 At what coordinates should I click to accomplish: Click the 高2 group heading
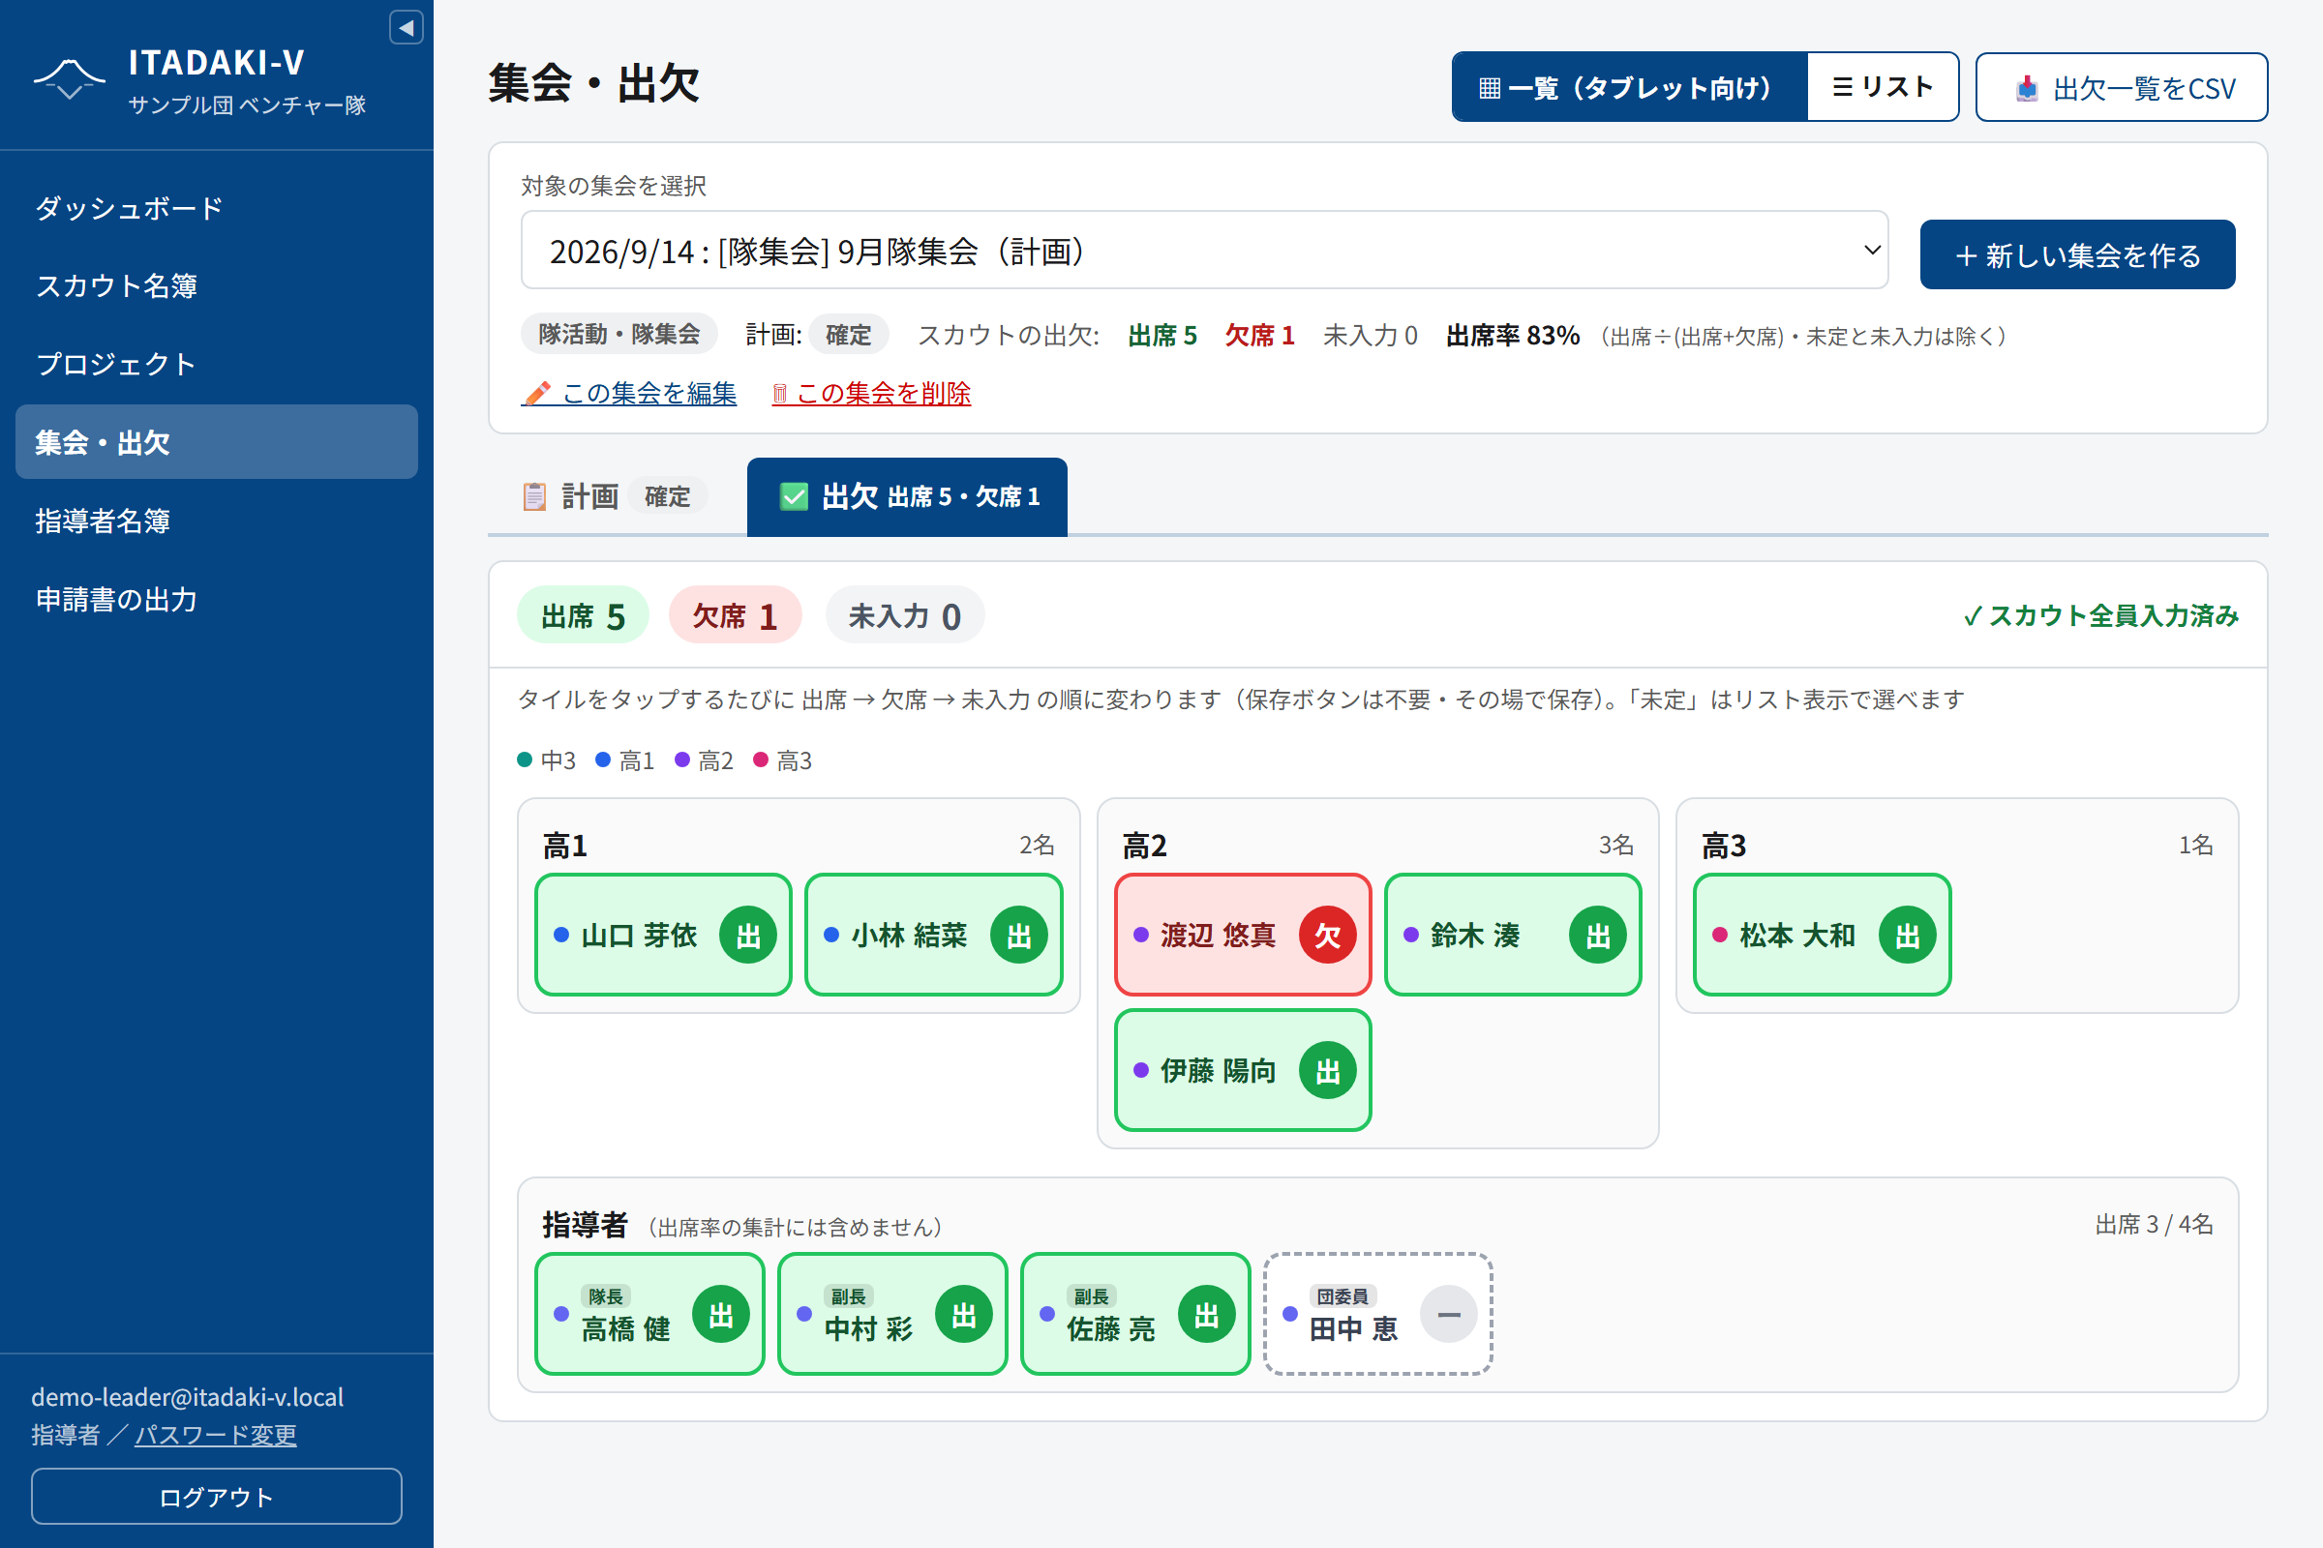pos(1145,845)
